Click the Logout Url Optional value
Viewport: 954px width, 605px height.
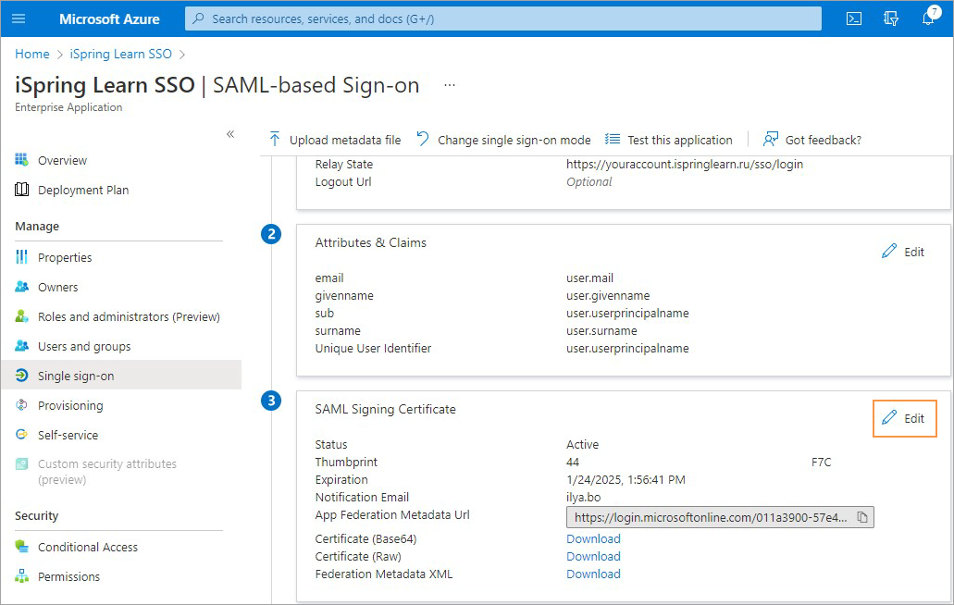(x=589, y=182)
